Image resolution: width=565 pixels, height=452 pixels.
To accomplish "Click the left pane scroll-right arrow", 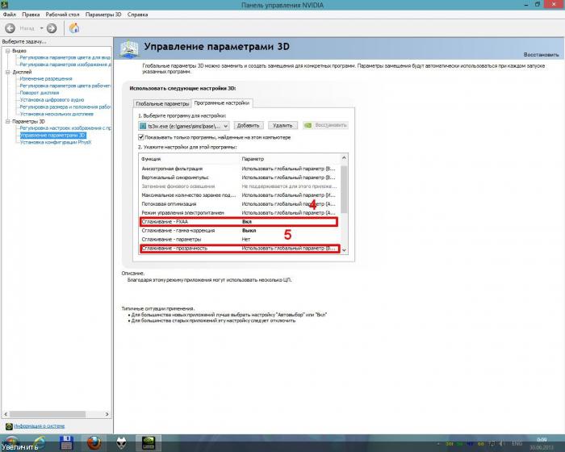I will (x=107, y=414).
